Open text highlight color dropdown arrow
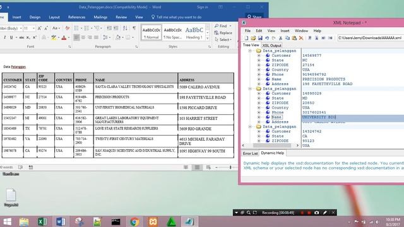 pyautogui.click(x=59, y=38)
